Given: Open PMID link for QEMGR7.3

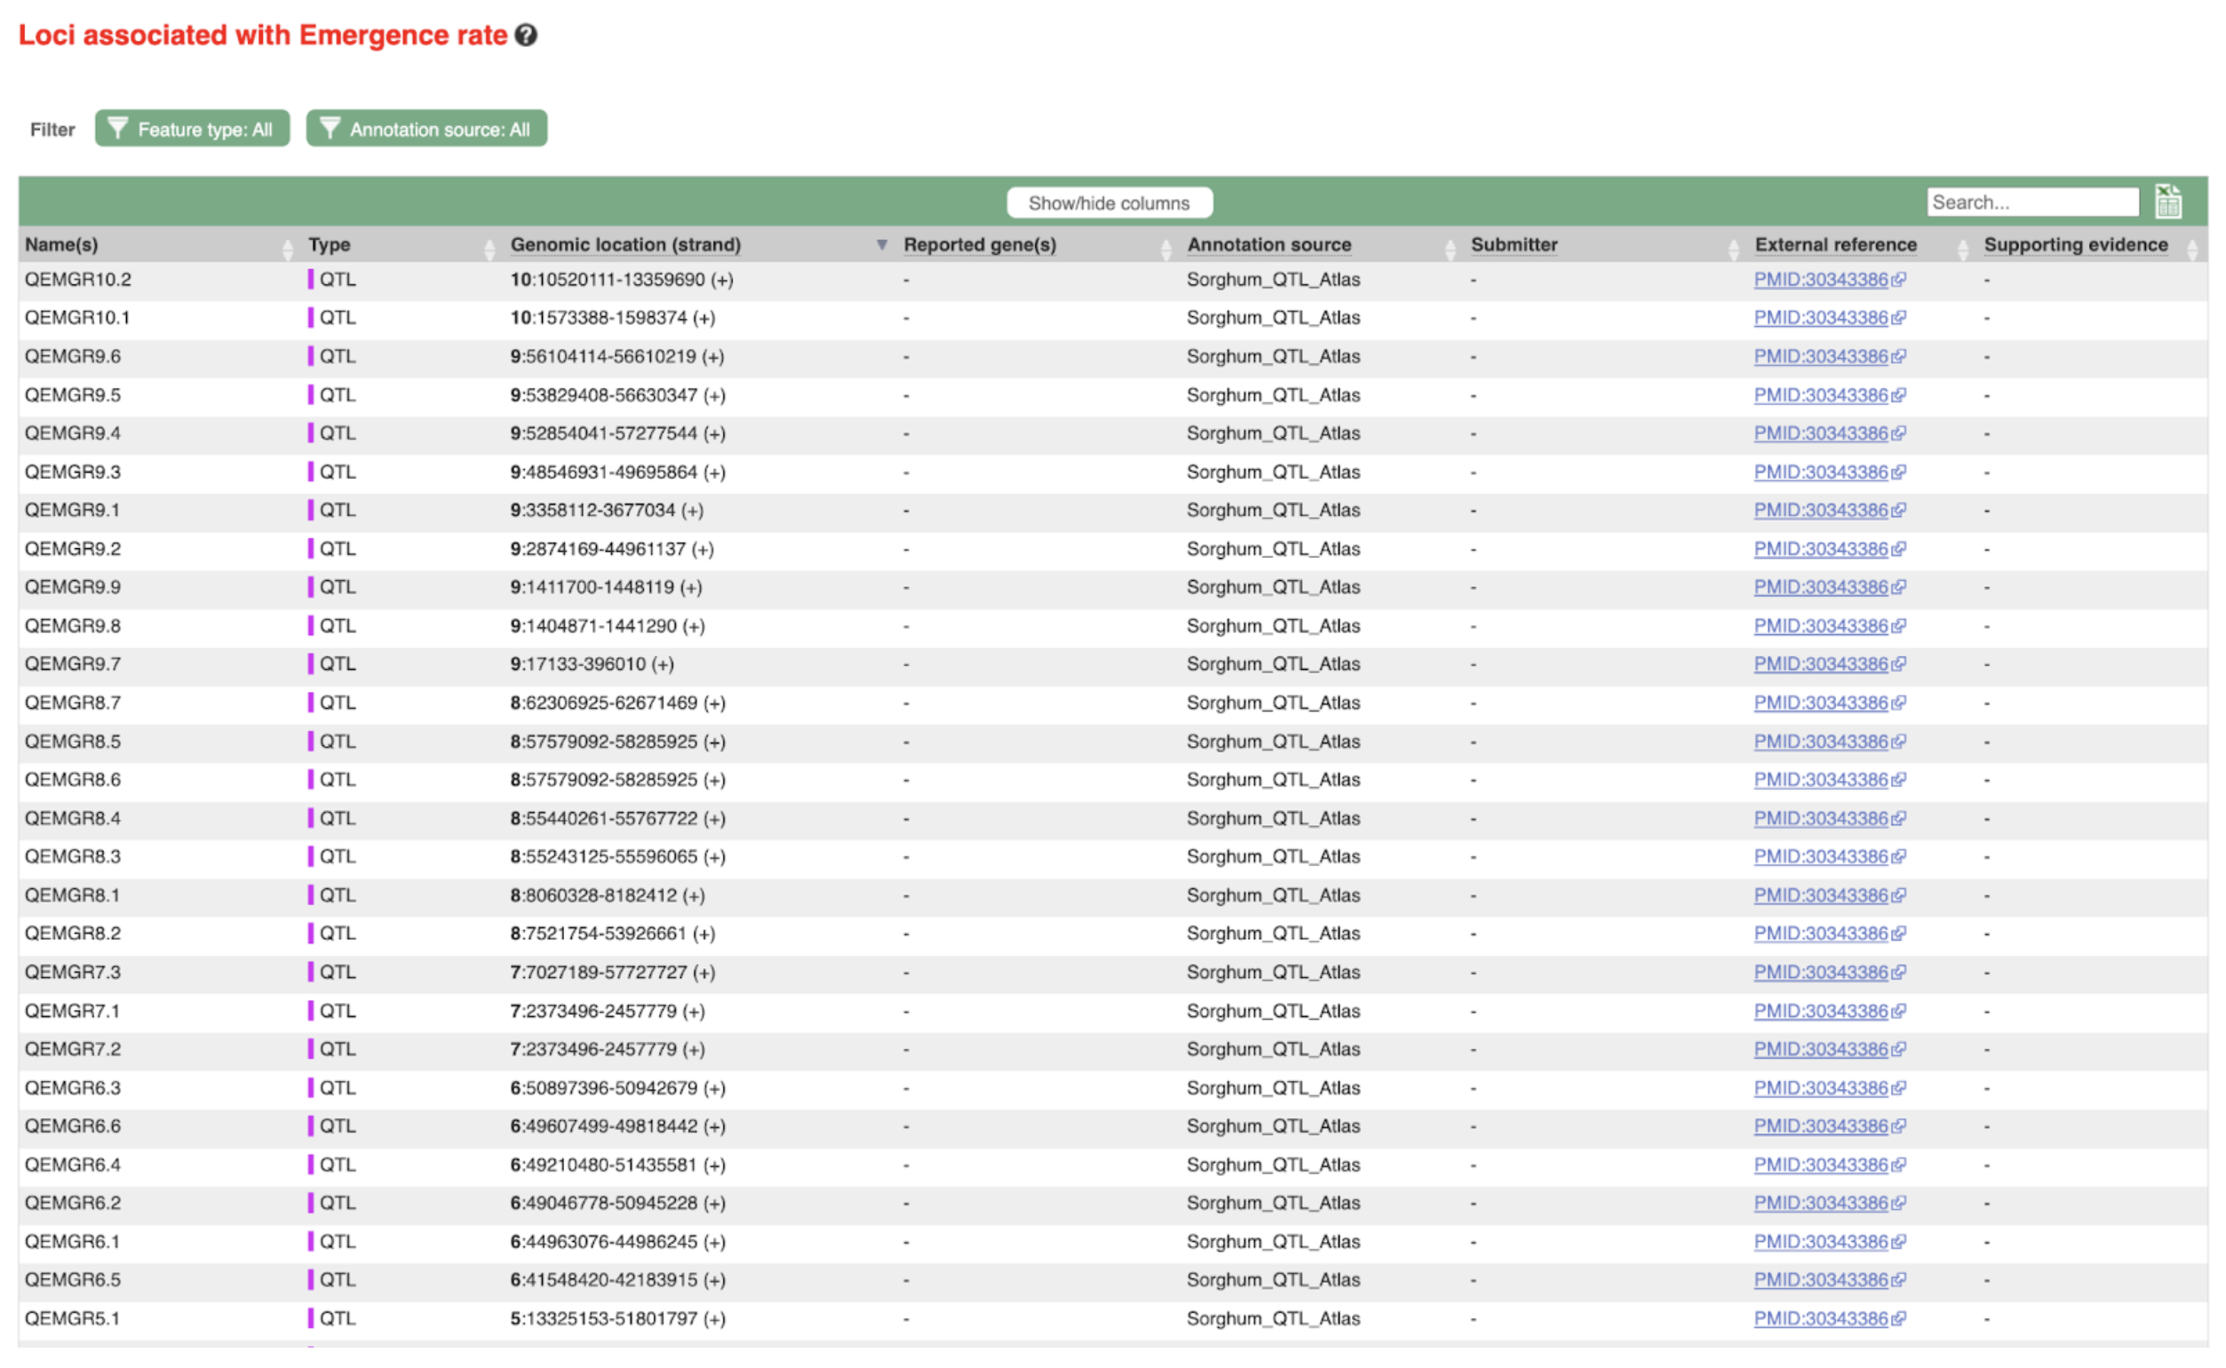Looking at the screenshot, I should [x=1819, y=972].
